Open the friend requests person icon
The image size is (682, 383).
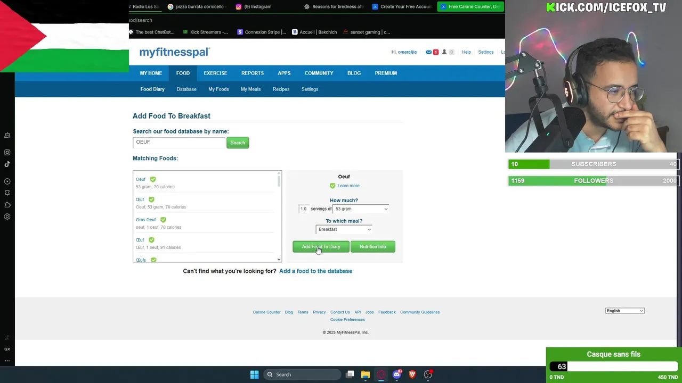[x=444, y=52]
